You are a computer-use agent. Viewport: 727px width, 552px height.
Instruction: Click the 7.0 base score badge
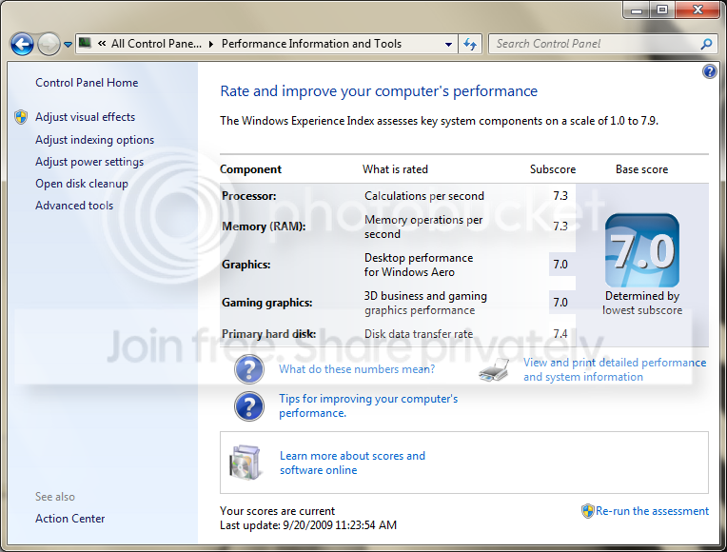(642, 250)
